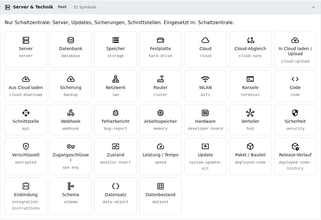Click the Zugangsschlüssel vpn-key icon
Image resolution: width=321 pixels, height=220 pixels.
coord(71,146)
